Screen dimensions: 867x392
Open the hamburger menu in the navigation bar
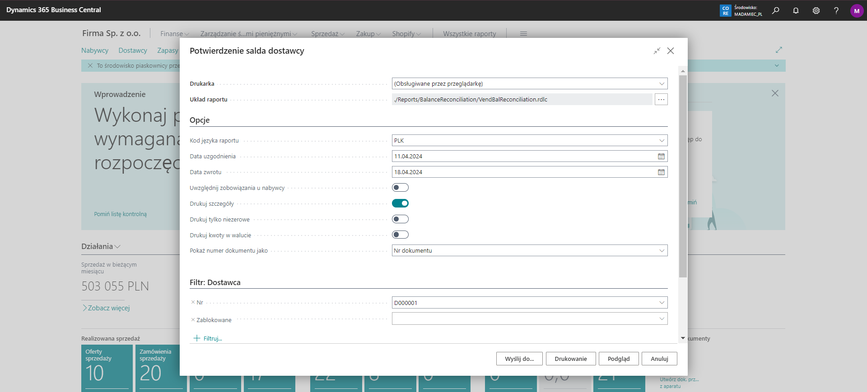[x=523, y=34]
